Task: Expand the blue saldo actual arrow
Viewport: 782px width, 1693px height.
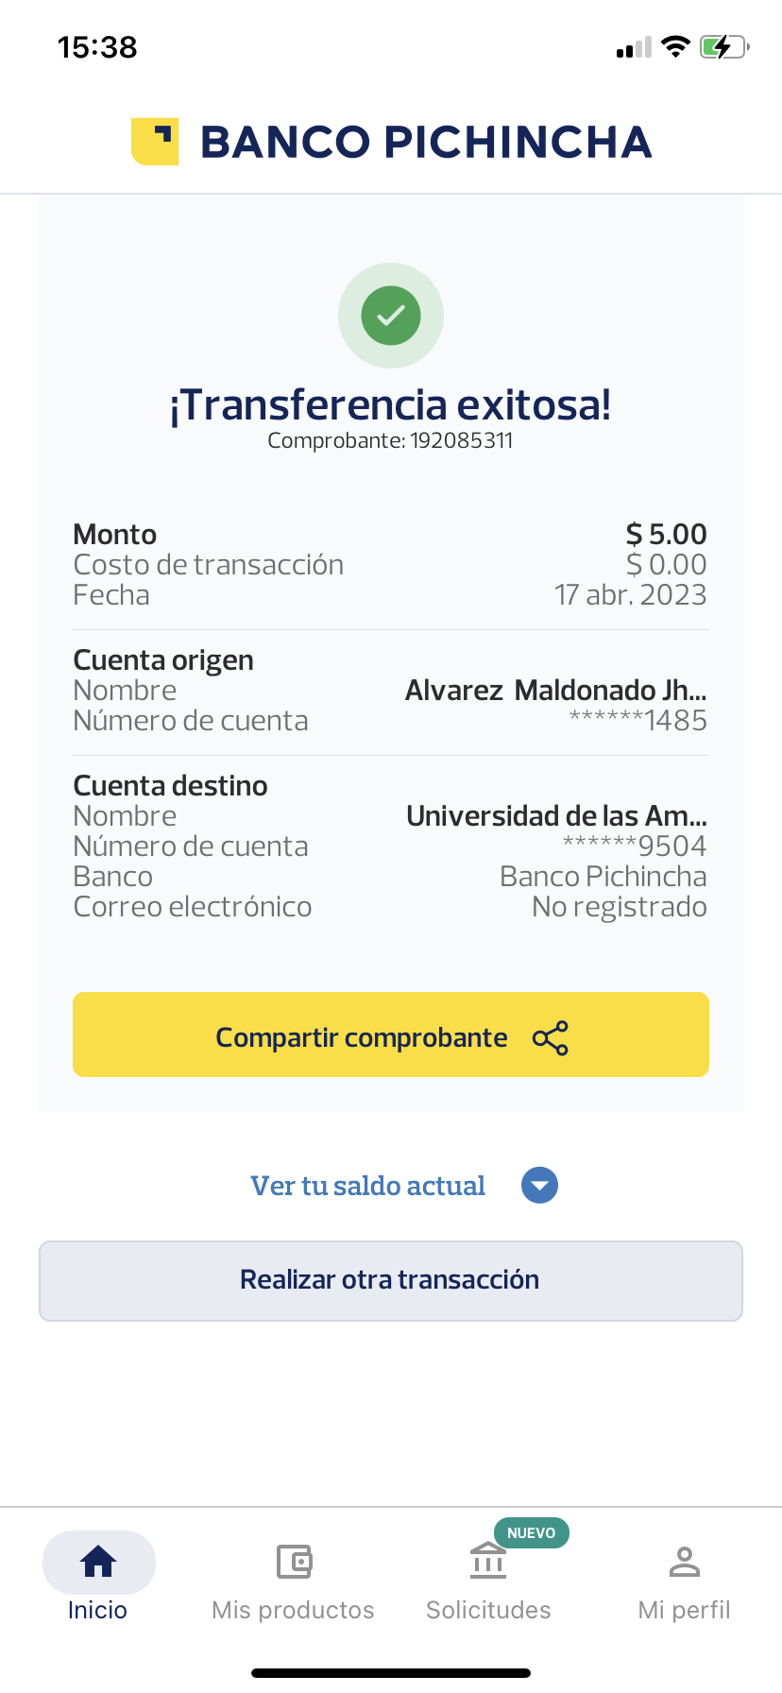Action: 539,1186
